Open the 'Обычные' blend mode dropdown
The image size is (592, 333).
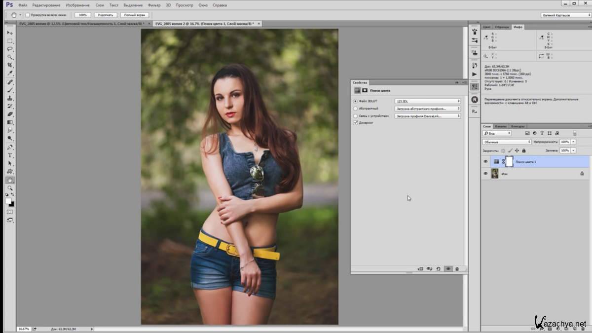click(x=507, y=142)
